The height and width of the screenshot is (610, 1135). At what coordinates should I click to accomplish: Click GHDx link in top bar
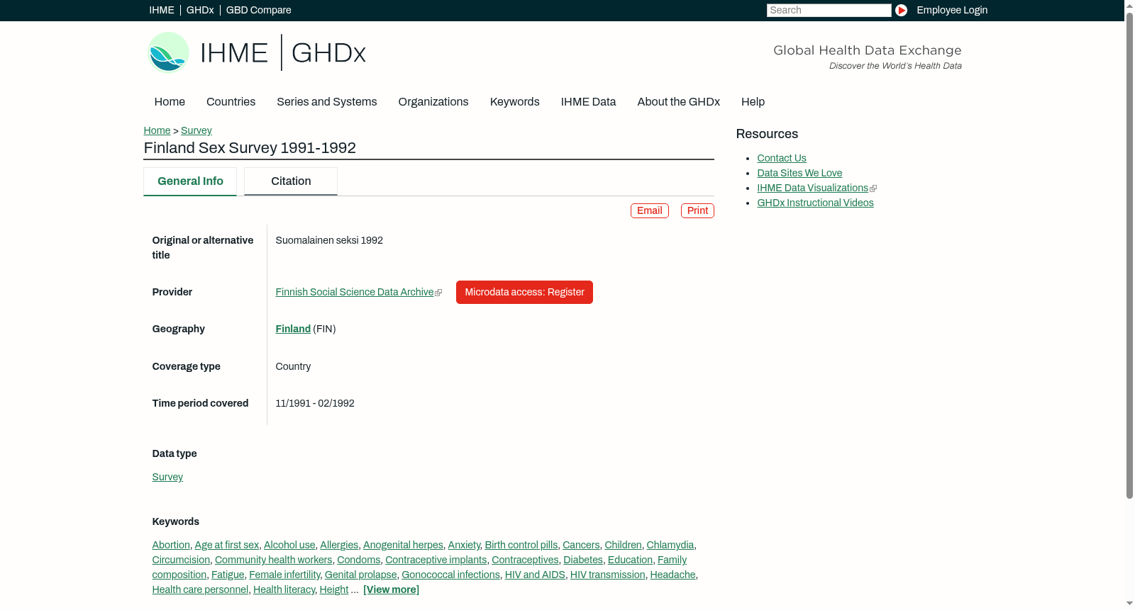pos(200,10)
